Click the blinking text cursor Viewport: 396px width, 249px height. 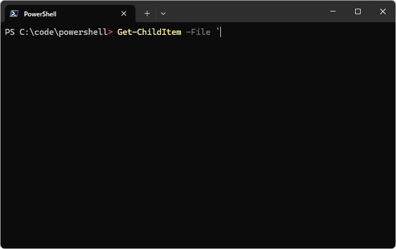[x=221, y=32]
